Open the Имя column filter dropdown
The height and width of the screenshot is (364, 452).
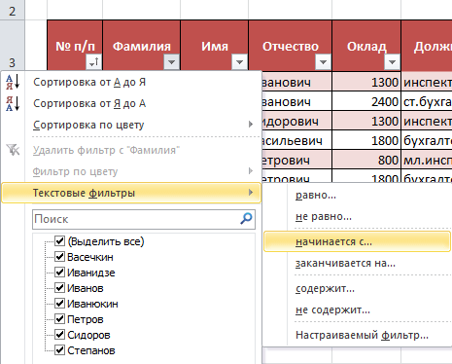tap(240, 61)
